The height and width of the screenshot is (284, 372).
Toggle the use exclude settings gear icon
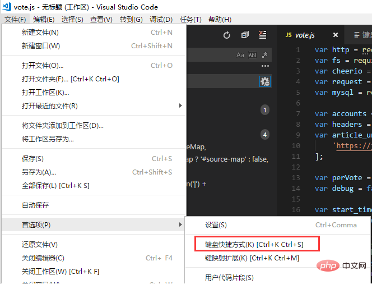265,81
